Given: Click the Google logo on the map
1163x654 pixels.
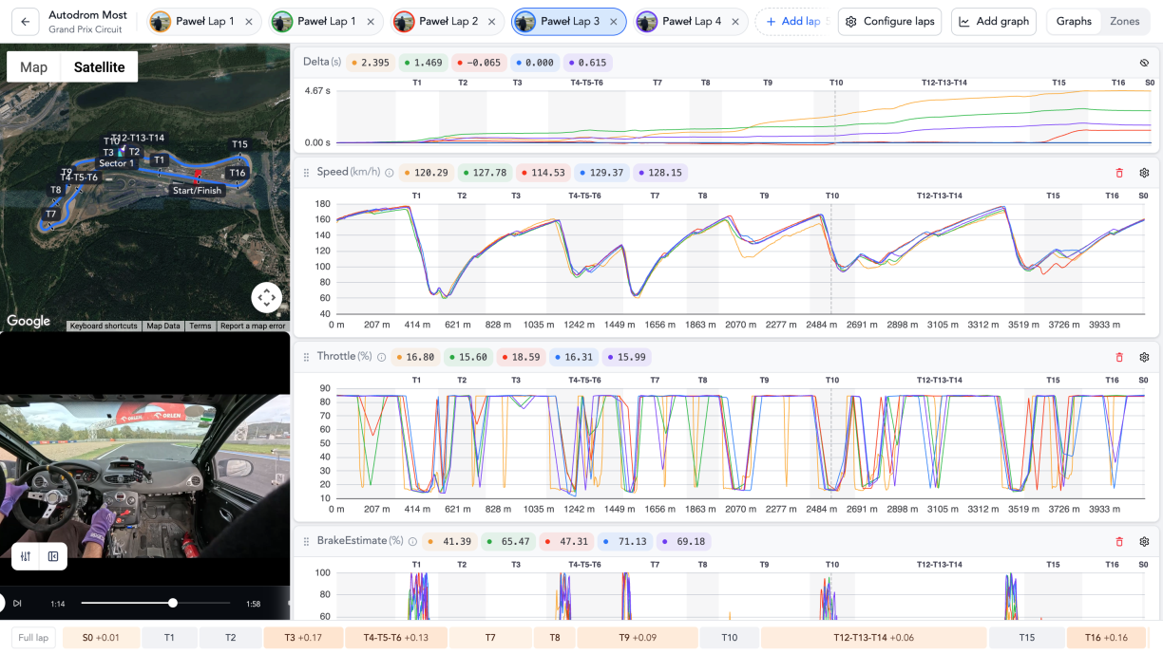Looking at the screenshot, I should [29, 321].
